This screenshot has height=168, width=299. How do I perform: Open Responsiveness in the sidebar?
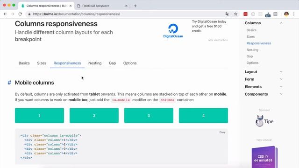(x=258, y=43)
